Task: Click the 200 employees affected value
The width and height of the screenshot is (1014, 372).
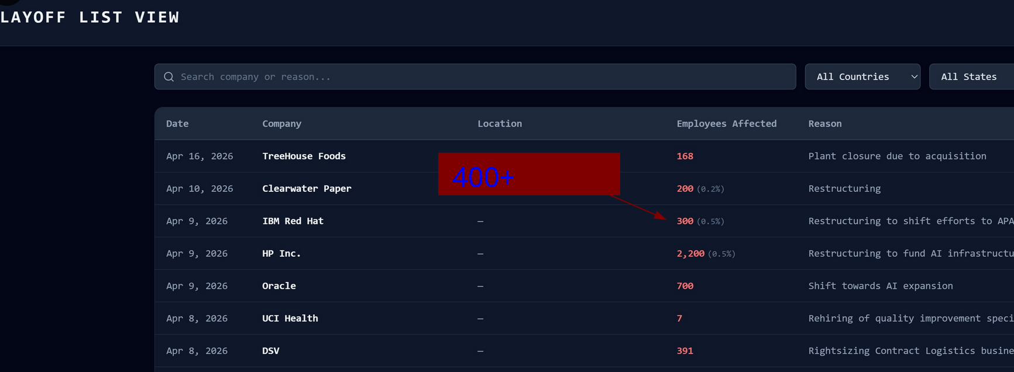Action: 685,188
